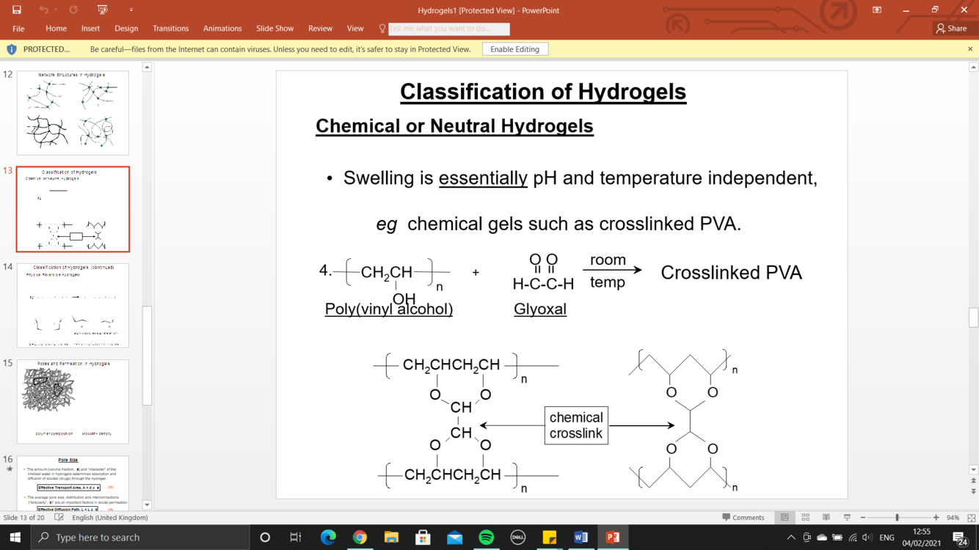Viewport: 979px width, 550px height.
Task: Click the spell check icon in status bar
Action: pos(59,518)
